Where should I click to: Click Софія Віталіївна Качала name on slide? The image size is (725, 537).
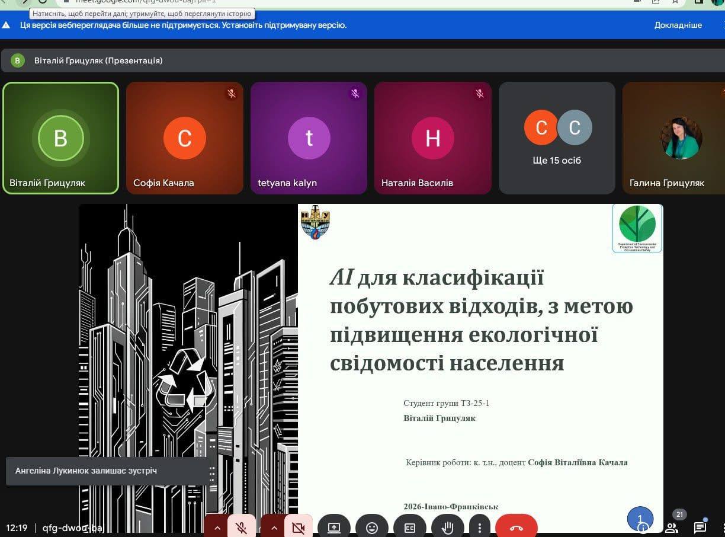tap(578, 462)
